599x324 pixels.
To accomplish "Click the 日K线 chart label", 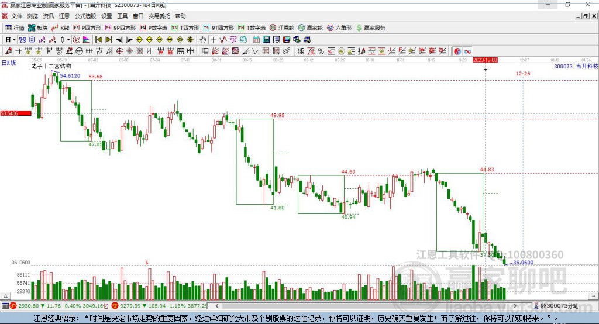I will pyautogui.click(x=9, y=63).
